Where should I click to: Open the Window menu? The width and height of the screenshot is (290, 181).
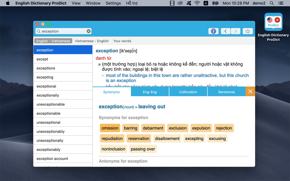tap(93, 3)
